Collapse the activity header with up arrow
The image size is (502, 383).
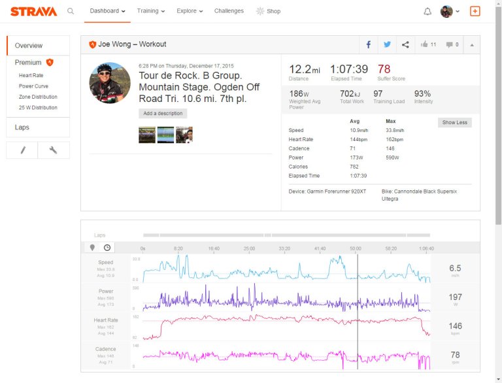coord(472,44)
